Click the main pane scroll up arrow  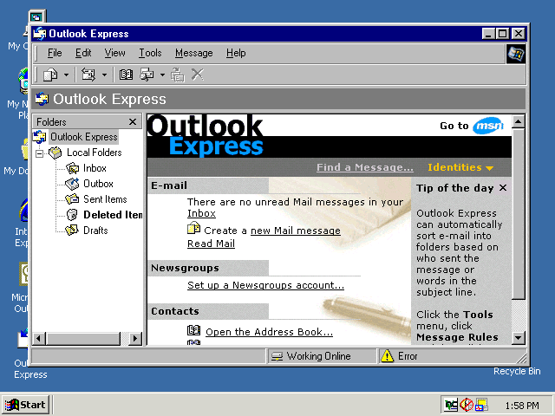click(x=519, y=122)
